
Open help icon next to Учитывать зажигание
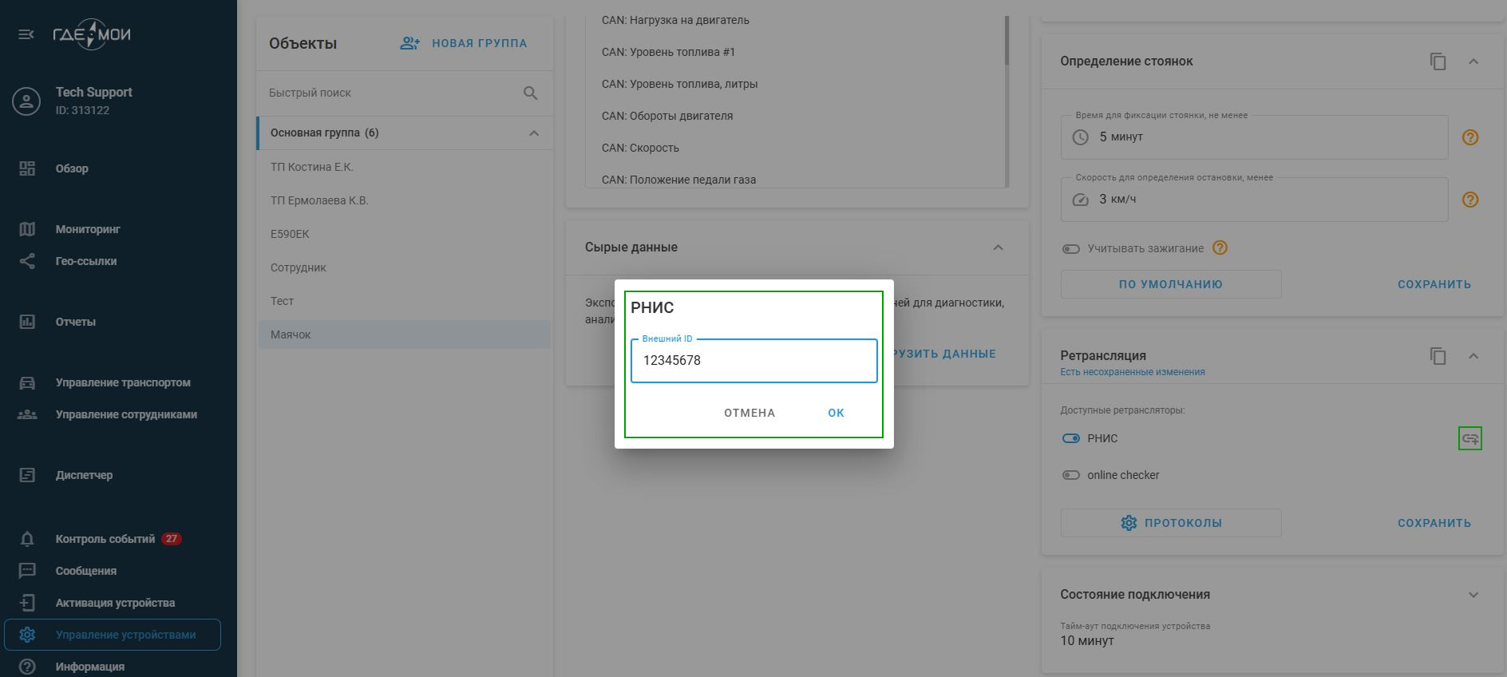coord(1220,248)
